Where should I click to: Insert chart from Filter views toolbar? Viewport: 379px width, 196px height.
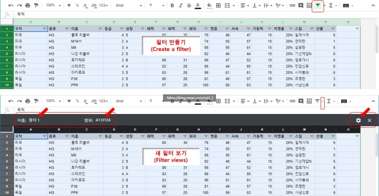(309, 101)
